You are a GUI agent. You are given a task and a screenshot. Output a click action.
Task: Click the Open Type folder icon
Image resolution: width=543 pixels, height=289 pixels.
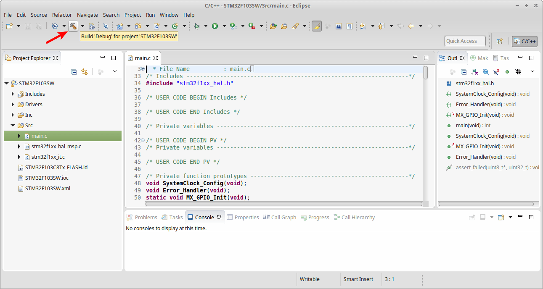point(284,26)
